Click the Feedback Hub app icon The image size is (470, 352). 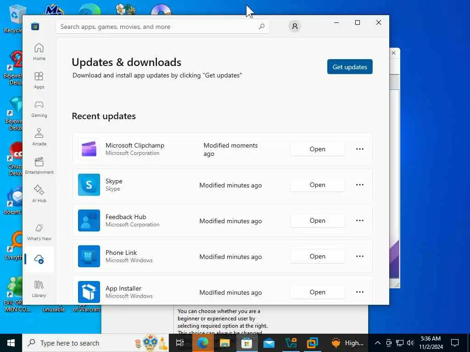pos(89,220)
